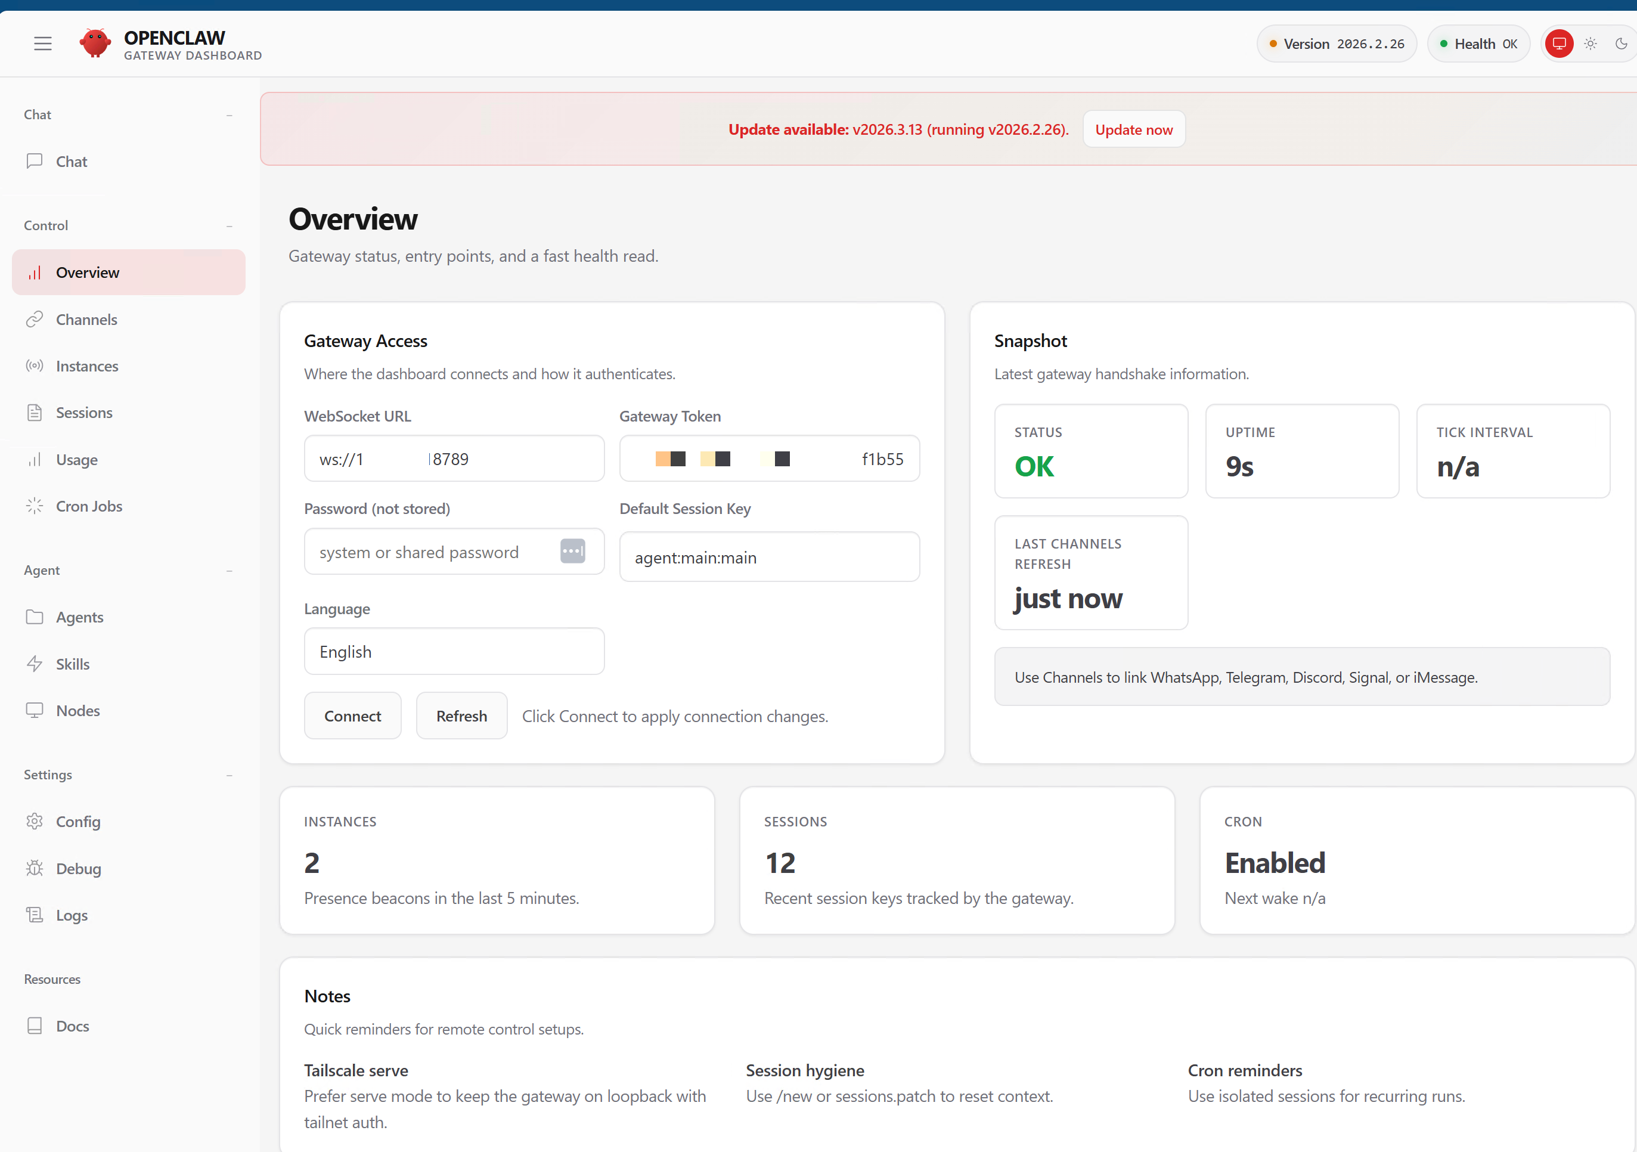Open Cron Jobs from the sidebar
Screen dimensions: 1637x1152
pos(89,506)
